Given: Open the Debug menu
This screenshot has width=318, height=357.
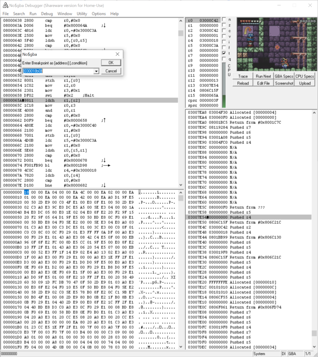Looking at the screenshot, I should pos(47,14).
